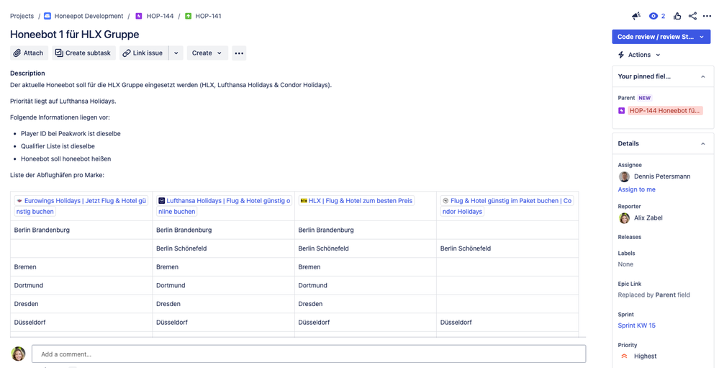Vote with the thumbs-up icon

(677, 16)
